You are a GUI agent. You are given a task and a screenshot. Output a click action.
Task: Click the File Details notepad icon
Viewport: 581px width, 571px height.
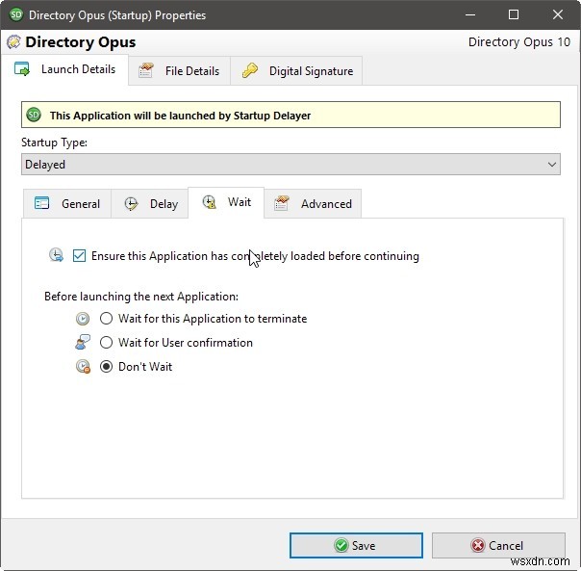click(145, 70)
